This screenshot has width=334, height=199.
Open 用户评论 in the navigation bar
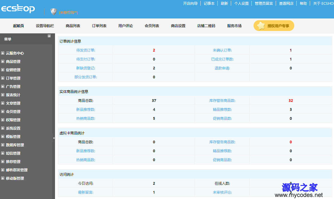[x=126, y=26]
